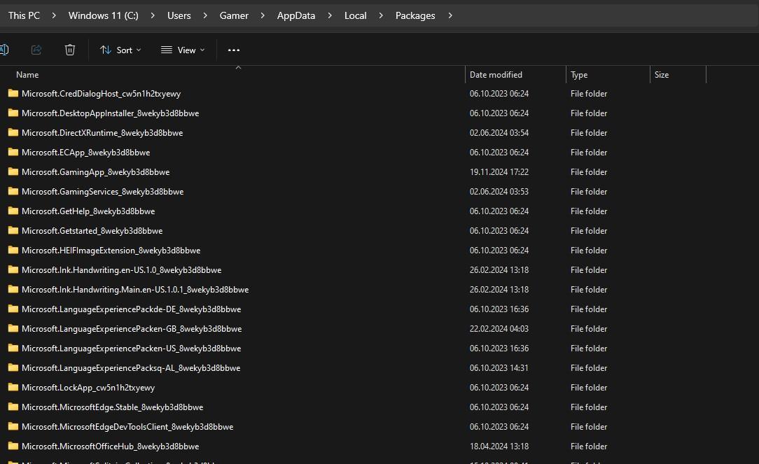Click the Share icon in the toolbar

click(36, 50)
